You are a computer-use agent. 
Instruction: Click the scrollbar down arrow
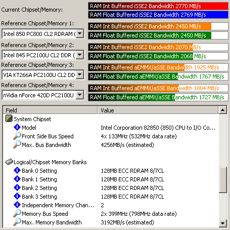[222, 223]
